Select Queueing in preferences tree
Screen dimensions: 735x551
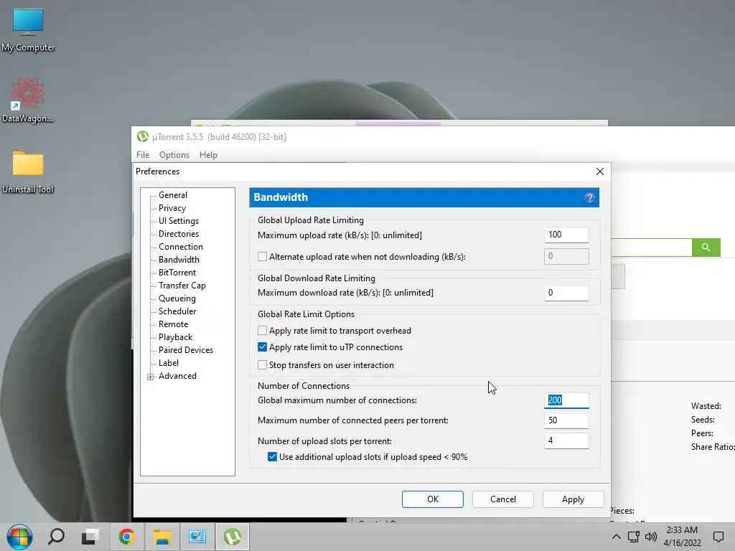[177, 298]
